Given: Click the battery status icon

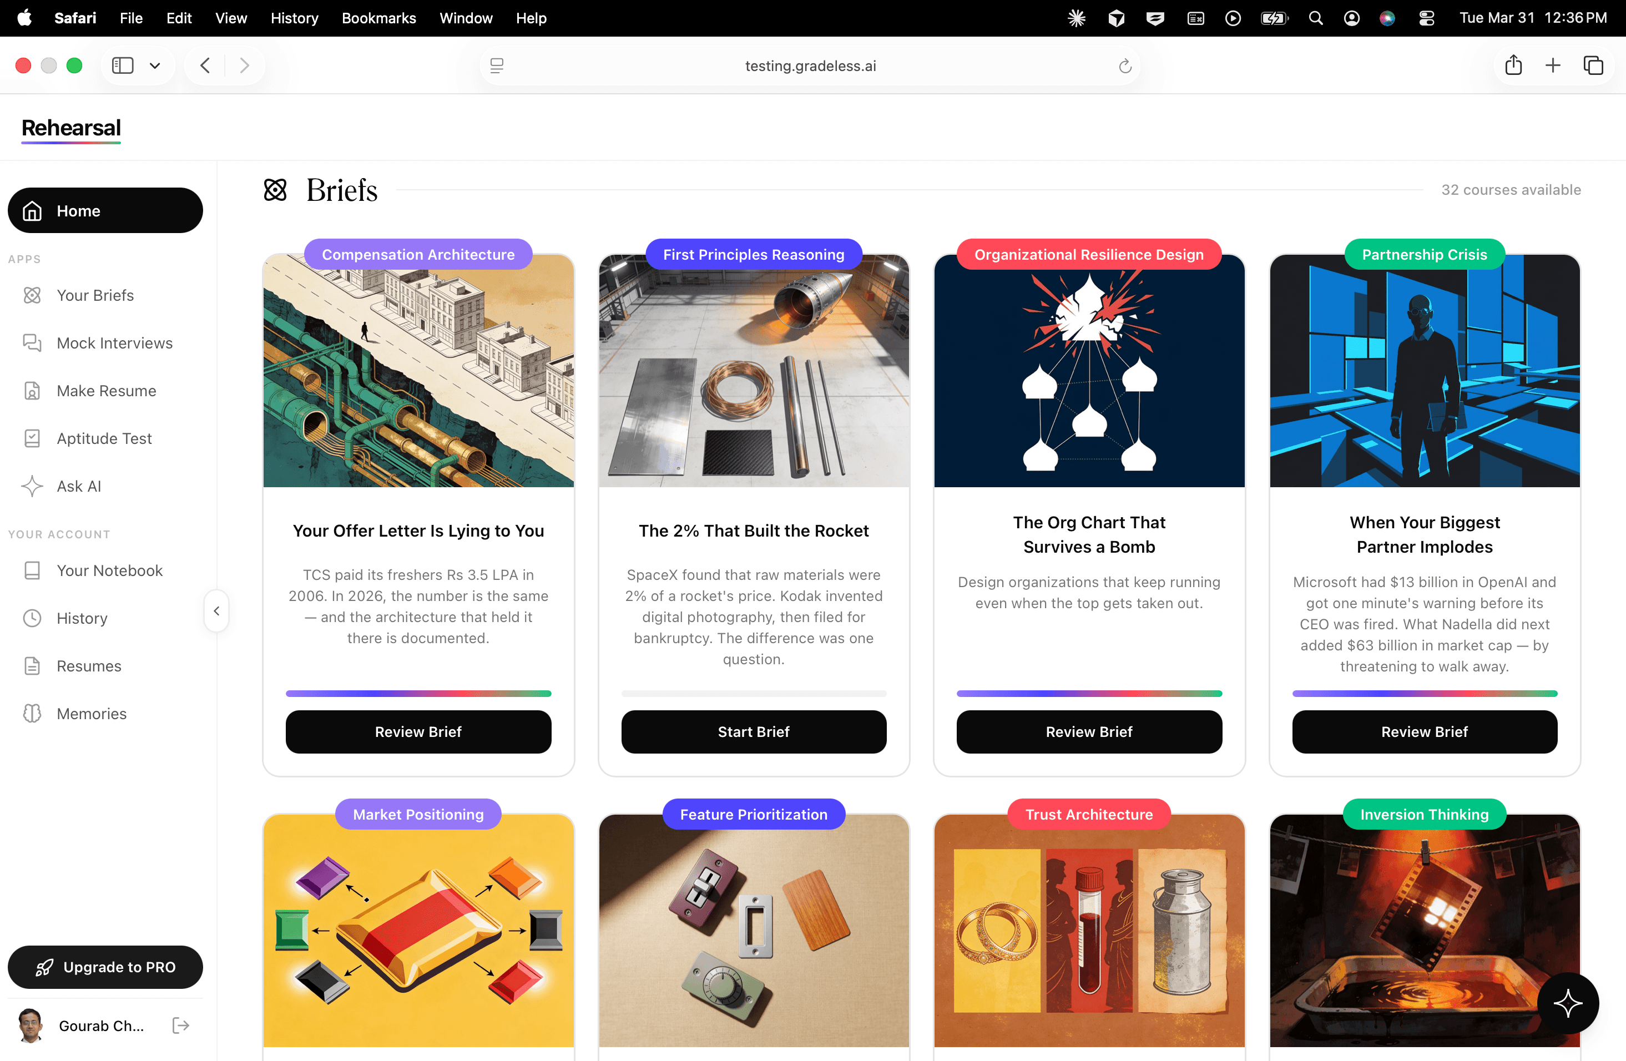Looking at the screenshot, I should pyautogui.click(x=1274, y=18).
